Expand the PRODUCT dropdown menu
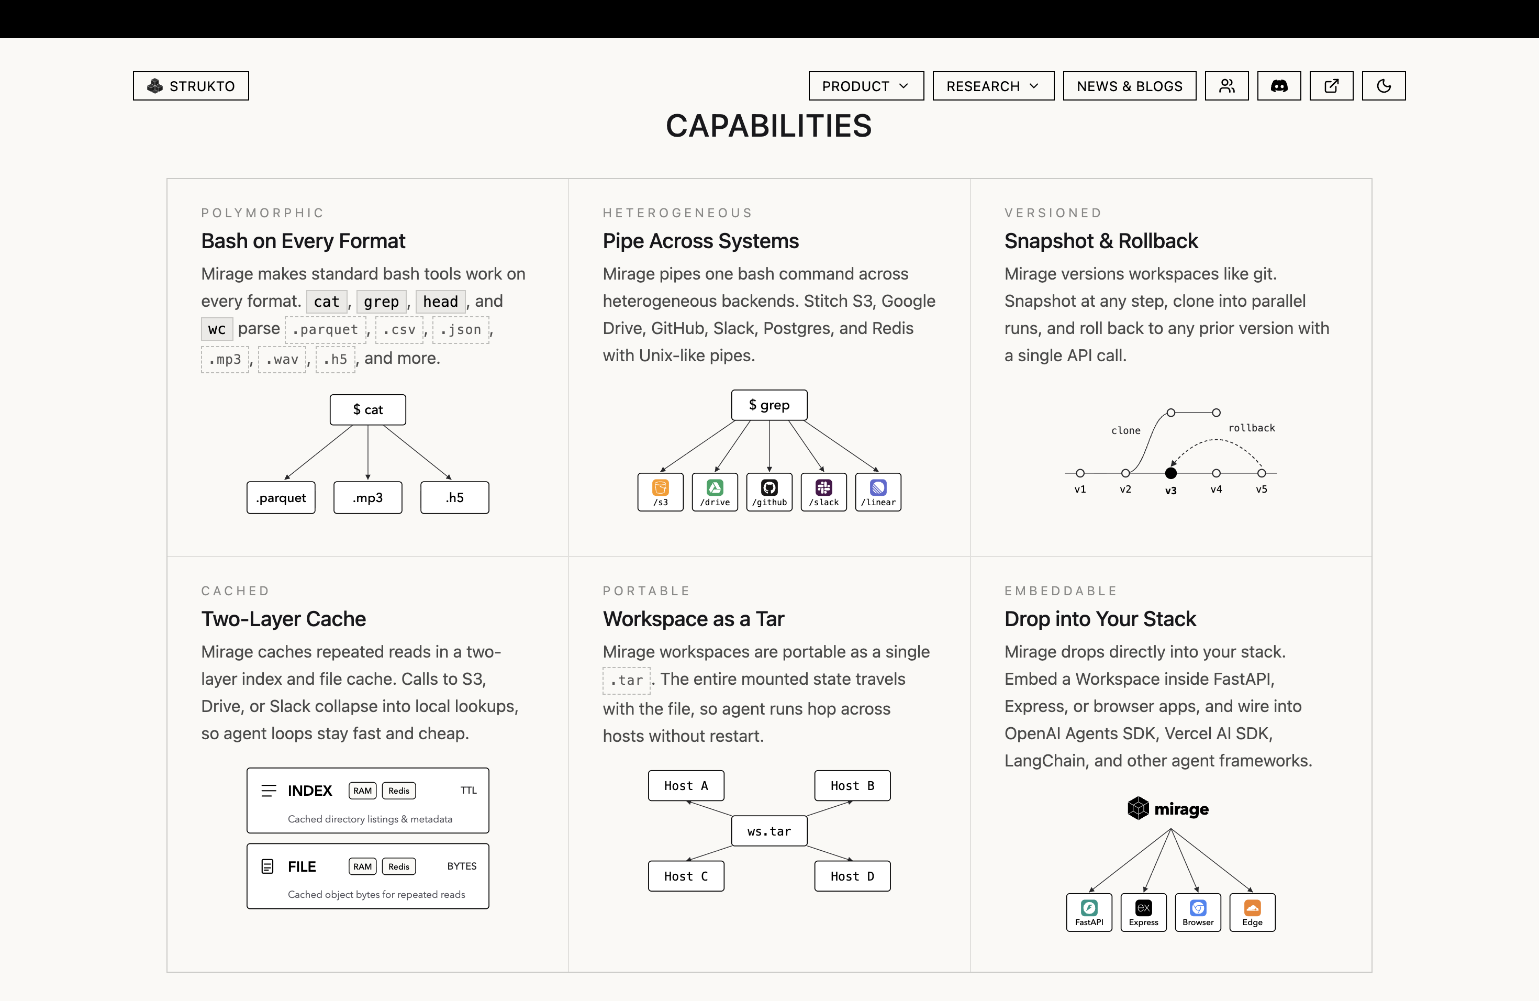 [866, 86]
